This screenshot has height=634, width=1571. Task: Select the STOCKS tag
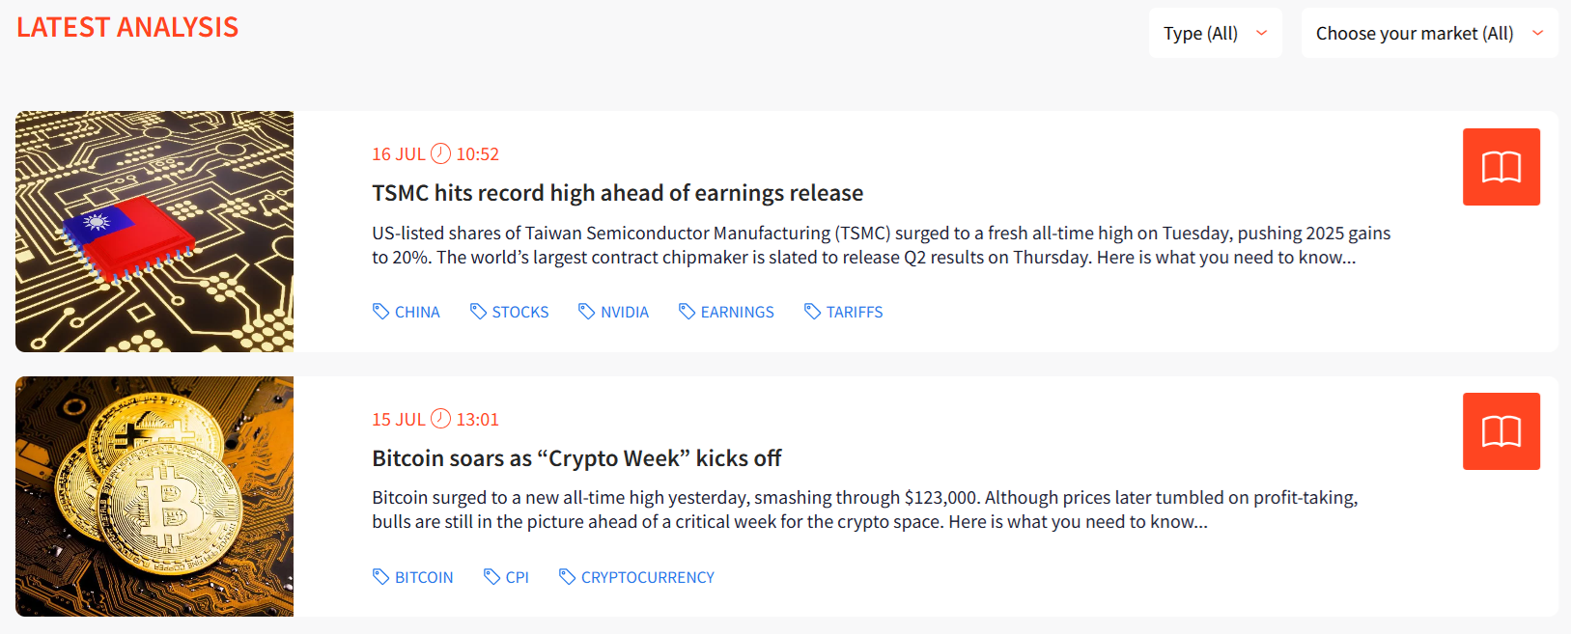pos(510,312)
